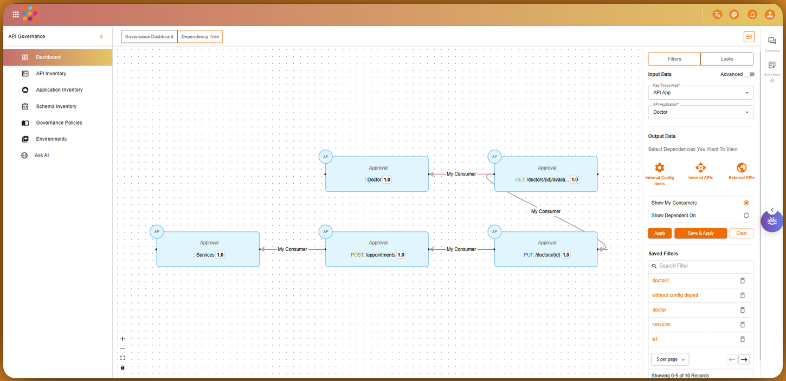The width and height of the screenshot is (786, 381).
Task: Fit the dependency tree to view
Action: click(x=123, y=358)
